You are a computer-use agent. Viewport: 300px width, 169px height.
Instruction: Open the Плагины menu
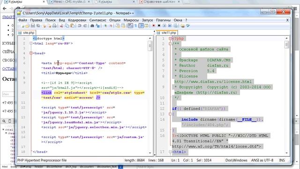click(163, 20)
